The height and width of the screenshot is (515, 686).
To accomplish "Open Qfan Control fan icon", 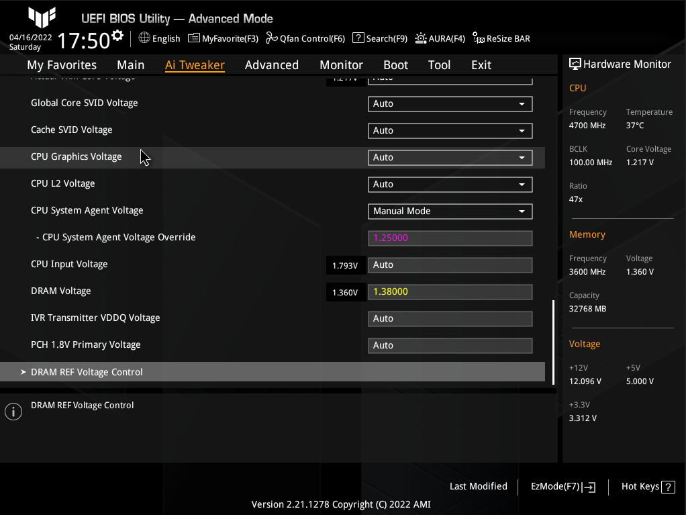I will tap(272, 38).
